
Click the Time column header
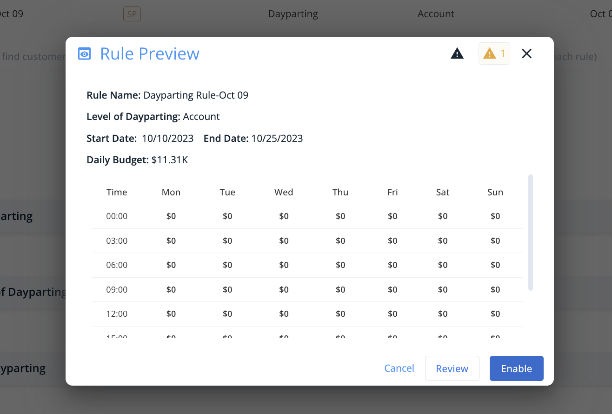click(x=117, y=192)
